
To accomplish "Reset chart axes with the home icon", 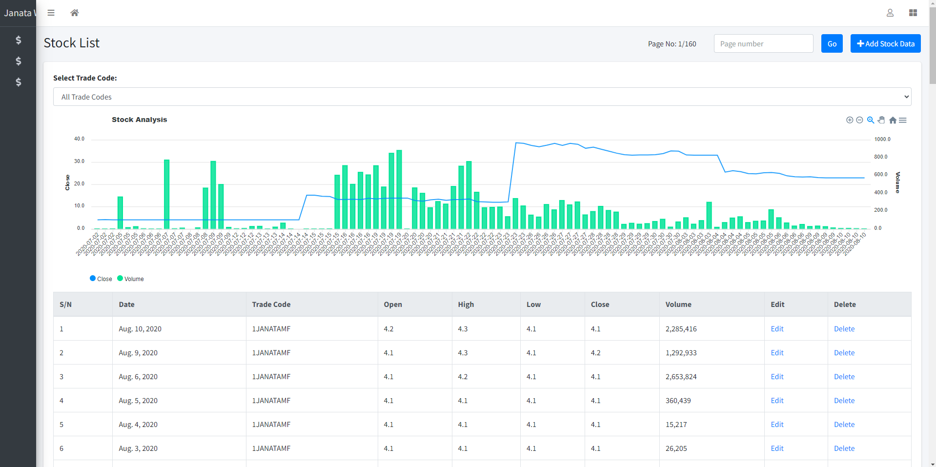I will (x=893, y=120).
